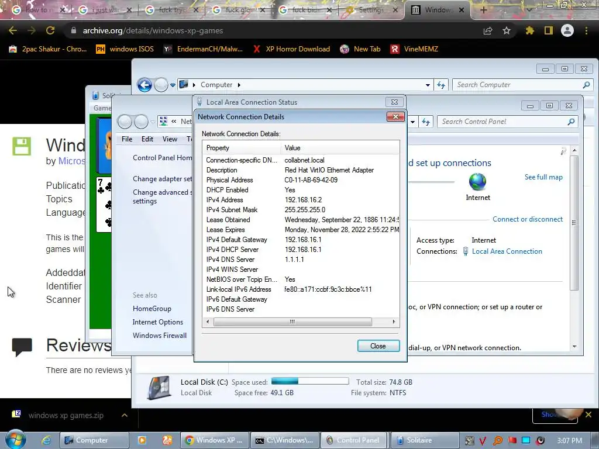
Task: Close the download bar with X
Action: (588, 415)
